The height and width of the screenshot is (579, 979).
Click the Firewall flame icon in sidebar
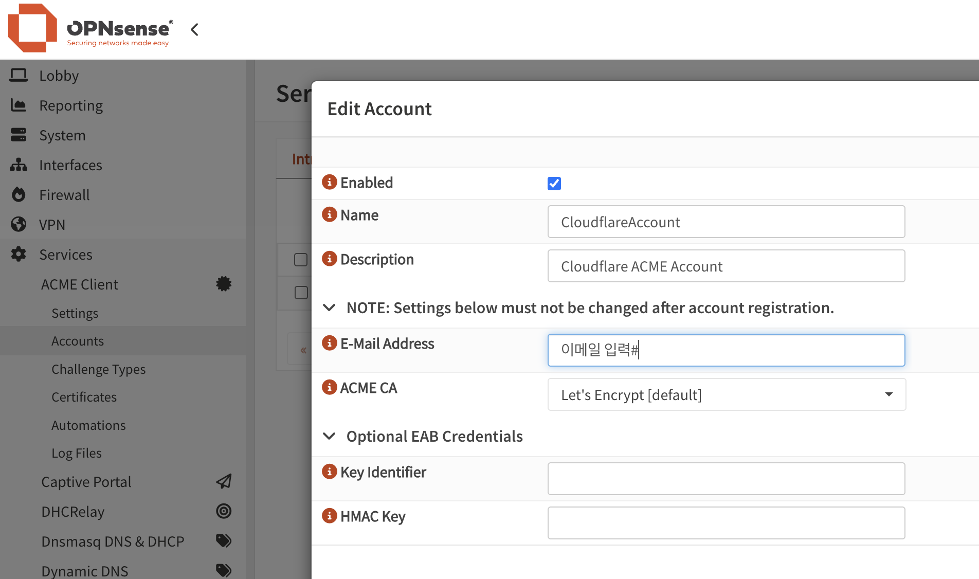point(19,195)
